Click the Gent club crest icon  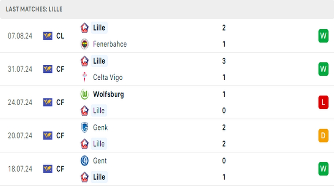[85, 161]
